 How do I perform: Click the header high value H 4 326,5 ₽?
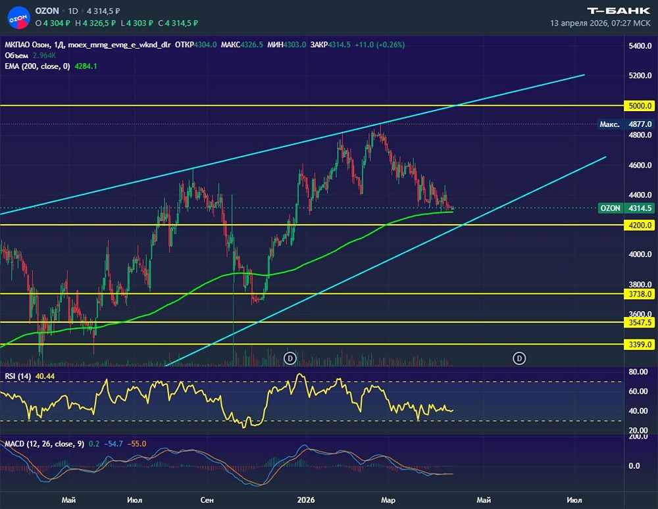pyautogui.click(x=95, y=23)
